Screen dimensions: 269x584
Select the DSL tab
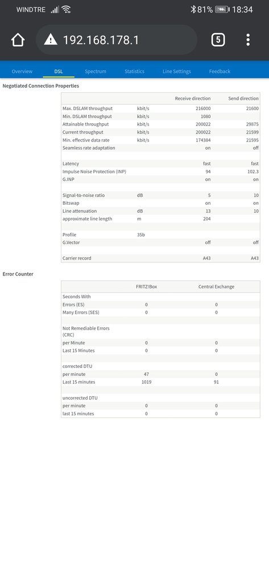59,71
